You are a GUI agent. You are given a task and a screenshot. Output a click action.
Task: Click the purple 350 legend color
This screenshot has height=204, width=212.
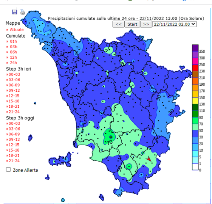coord(195,48)
